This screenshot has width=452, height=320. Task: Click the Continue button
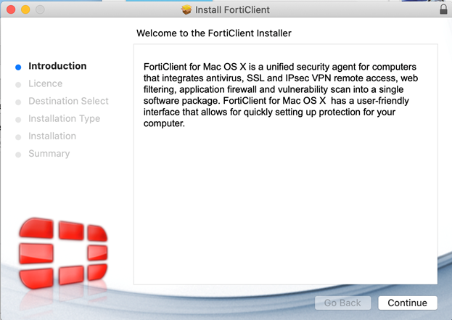pyautogui.click(x=407, y=303)
